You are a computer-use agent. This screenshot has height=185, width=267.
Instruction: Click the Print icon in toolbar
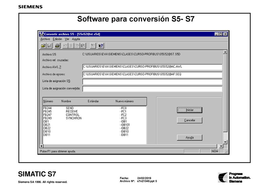coord(57,46)
